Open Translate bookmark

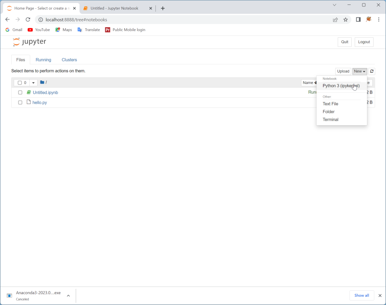[89, 30]
